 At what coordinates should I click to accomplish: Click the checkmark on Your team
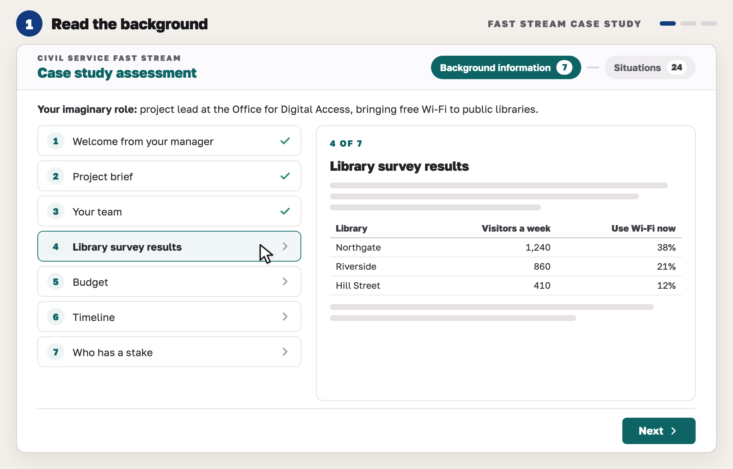pyautogui.click(x=285, y=211)
